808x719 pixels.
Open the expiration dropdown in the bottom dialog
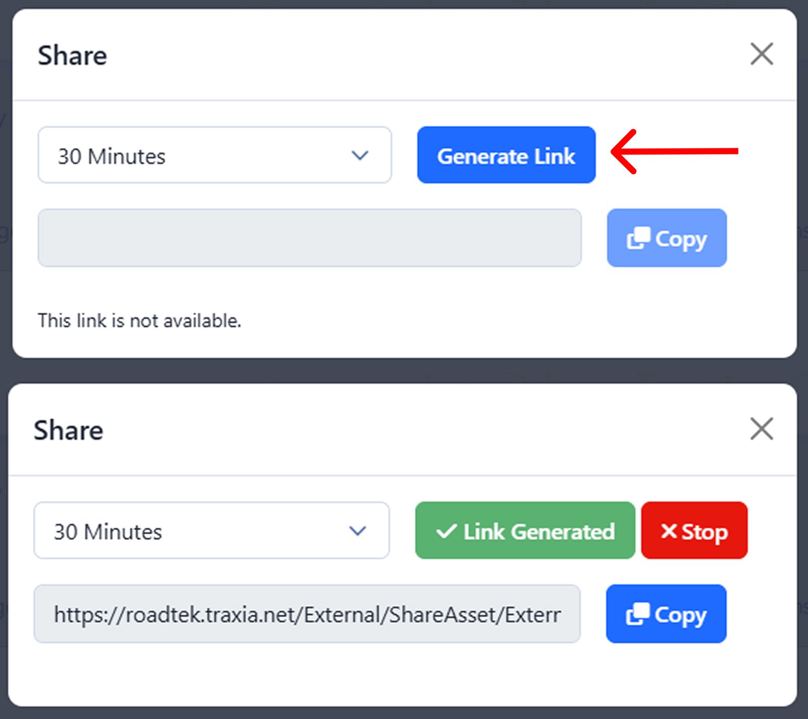click(x=211, y=531)
